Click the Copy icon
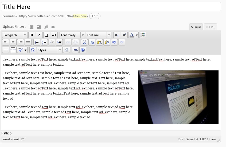Screen dimensions: 226x147 click(x=92, y=43)
